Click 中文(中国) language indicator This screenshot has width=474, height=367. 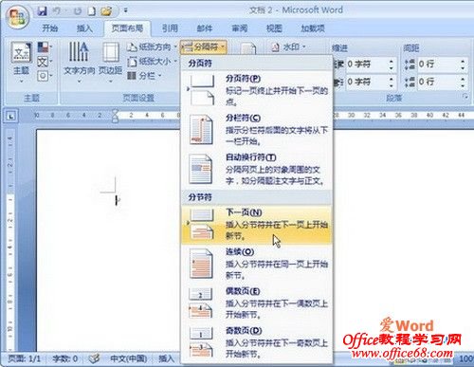click(128, 358)
